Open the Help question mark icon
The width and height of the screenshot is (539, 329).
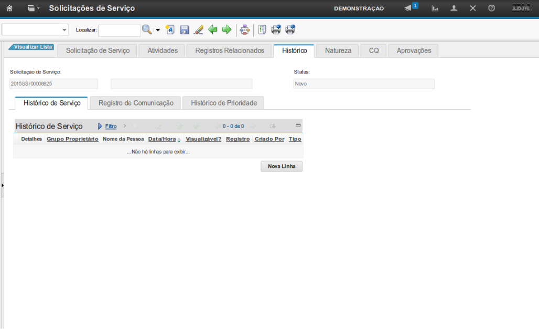tap(491, 8)
